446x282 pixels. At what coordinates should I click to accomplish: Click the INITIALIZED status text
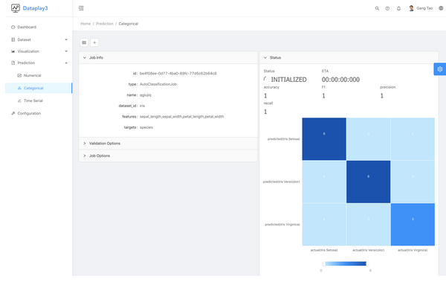pos(288,80)
